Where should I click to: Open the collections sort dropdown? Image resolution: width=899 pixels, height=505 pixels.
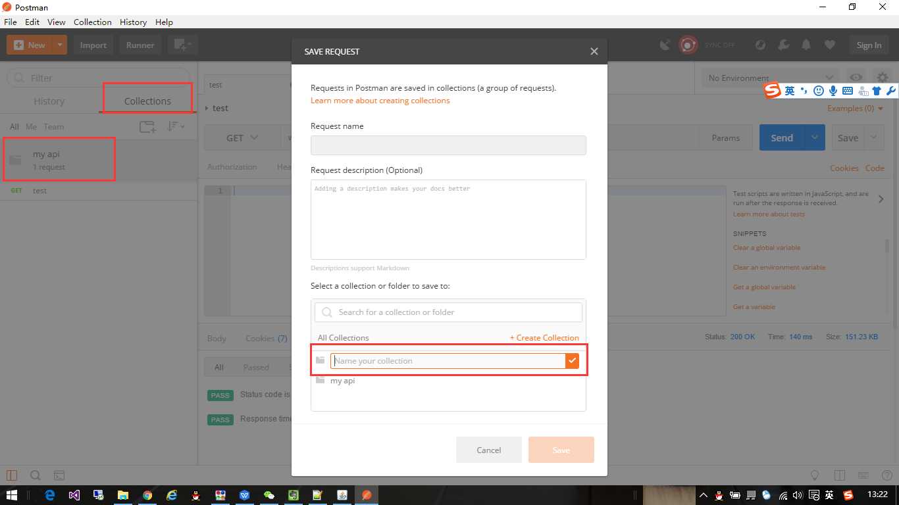click(176, 126)
